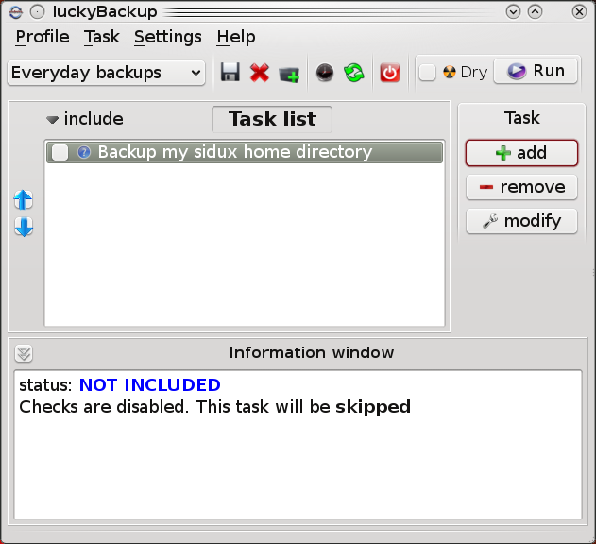Viewport: 596px width, 544px height.
Task: Click the Run button
Action: 536,72
